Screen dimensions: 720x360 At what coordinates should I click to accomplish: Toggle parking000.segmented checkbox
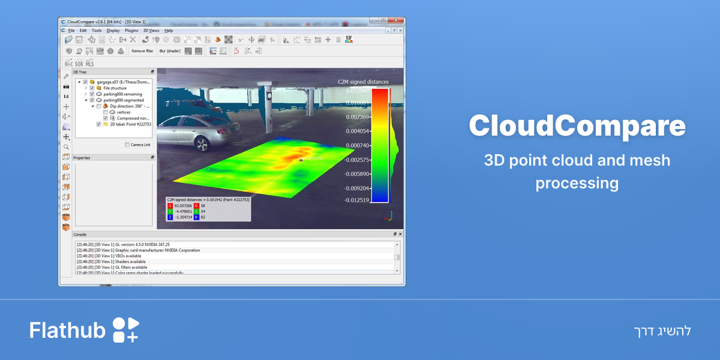coord(92,100)
